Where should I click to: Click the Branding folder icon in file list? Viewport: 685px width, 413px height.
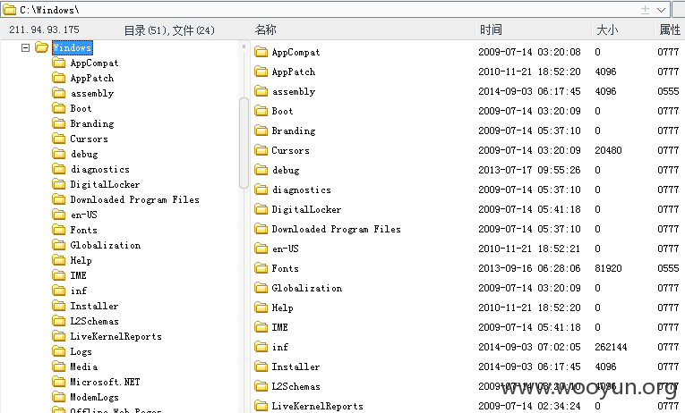point(261,131)
